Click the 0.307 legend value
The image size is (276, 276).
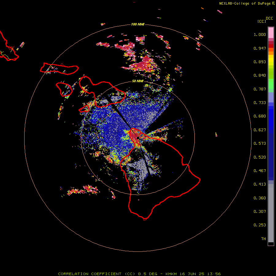[260, 212]
